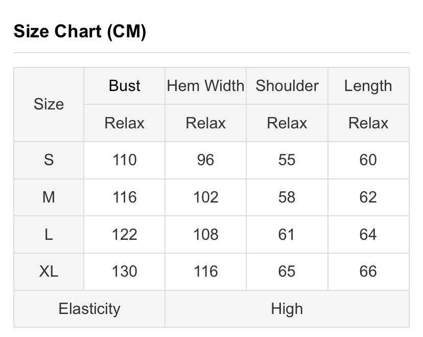
Task: Select the M size row label
Action: (49, 197)
